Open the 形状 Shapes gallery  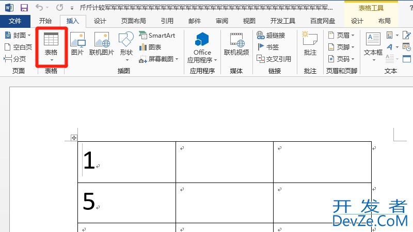pyautogui.click(x=126, y=47)
